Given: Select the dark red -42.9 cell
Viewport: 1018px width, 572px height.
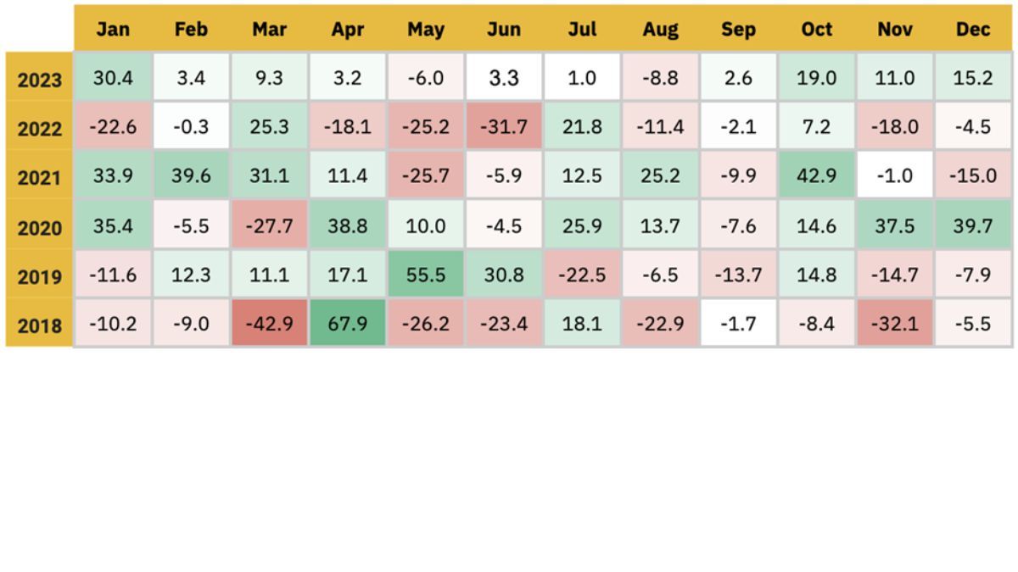Looking at the screenshot, I should pos(269,323).
